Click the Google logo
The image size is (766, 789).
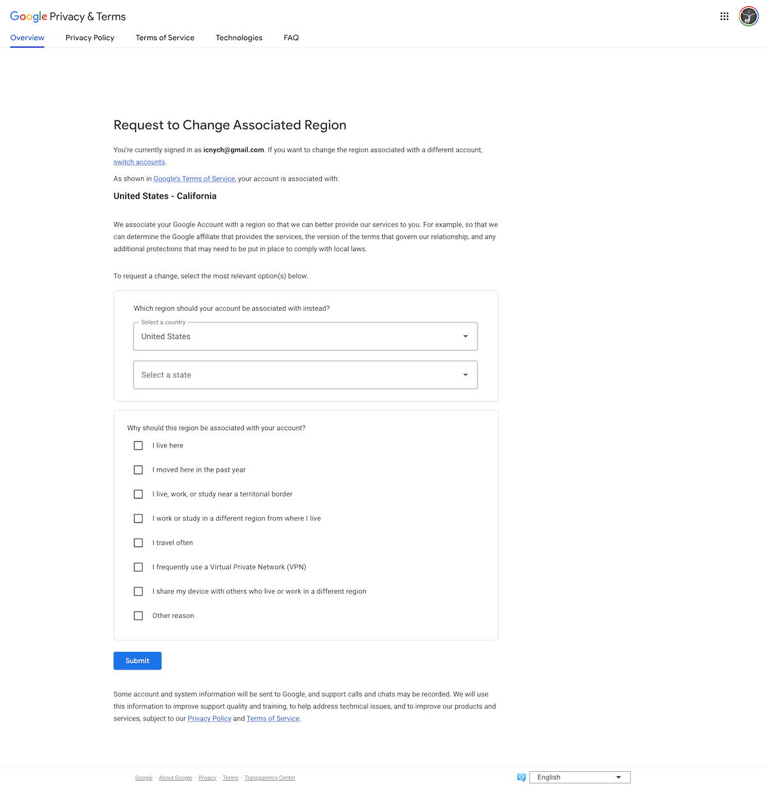(28, 16)
